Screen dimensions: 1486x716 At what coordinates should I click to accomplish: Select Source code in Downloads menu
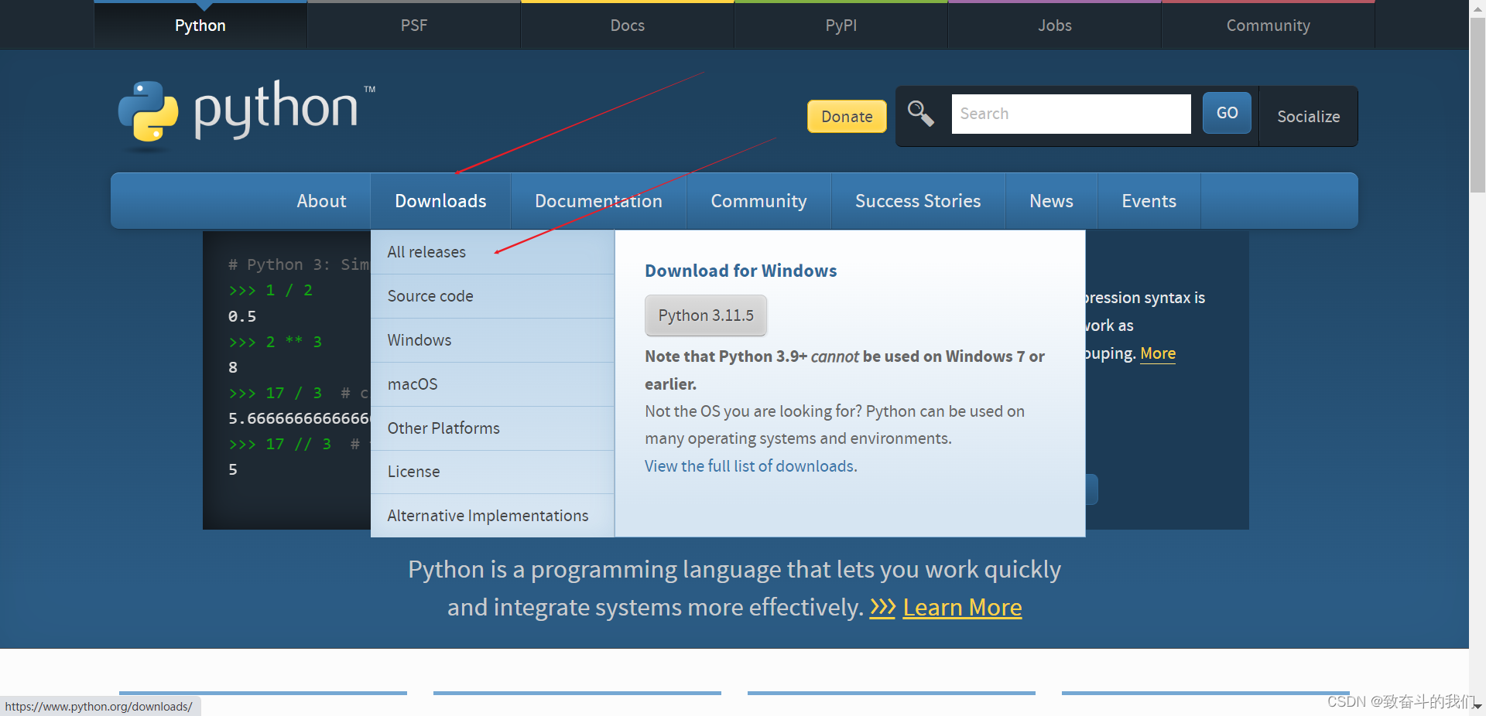(x=492, y=296)
